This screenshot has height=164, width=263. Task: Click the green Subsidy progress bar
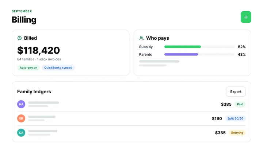tap(183, 47)
